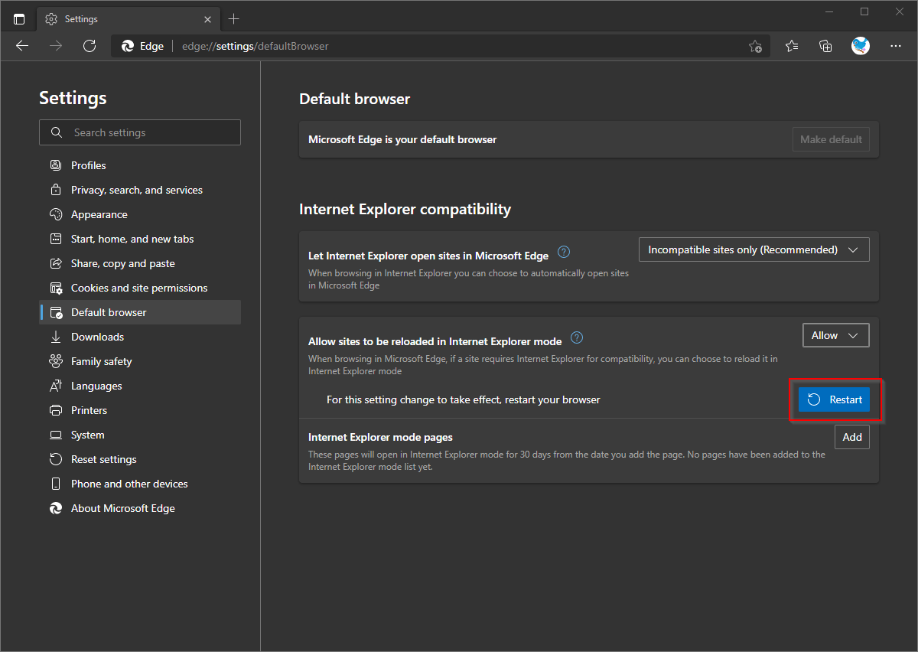The height and width of the screenshot is (652, 918).
Task: Go to Cookies and site permissions
Action: click(138, 287)
